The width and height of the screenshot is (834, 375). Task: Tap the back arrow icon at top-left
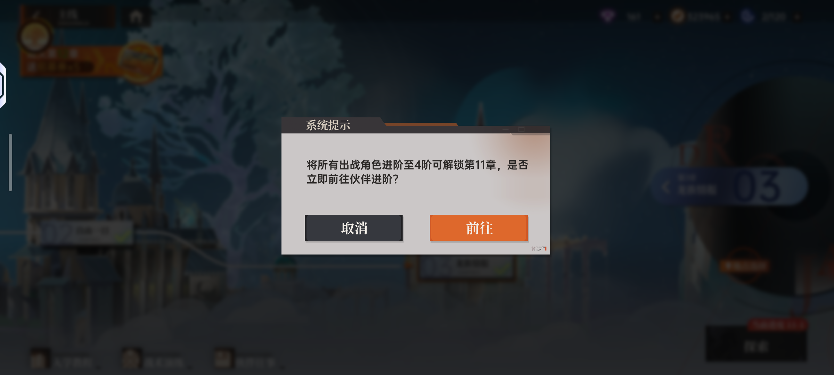point(36,15)
